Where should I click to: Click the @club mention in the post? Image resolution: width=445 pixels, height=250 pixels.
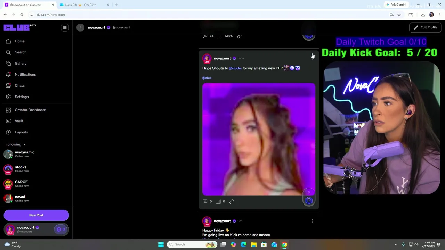tap(207, 78)
